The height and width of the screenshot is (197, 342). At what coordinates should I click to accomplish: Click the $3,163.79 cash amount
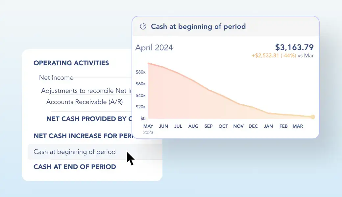point(294,47)
